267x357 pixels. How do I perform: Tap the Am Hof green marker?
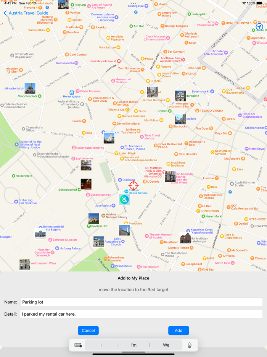[x=131, y=26]
